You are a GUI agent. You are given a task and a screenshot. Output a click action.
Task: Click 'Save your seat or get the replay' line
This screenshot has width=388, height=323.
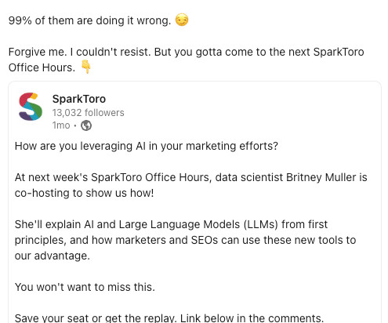pos(169,318)
